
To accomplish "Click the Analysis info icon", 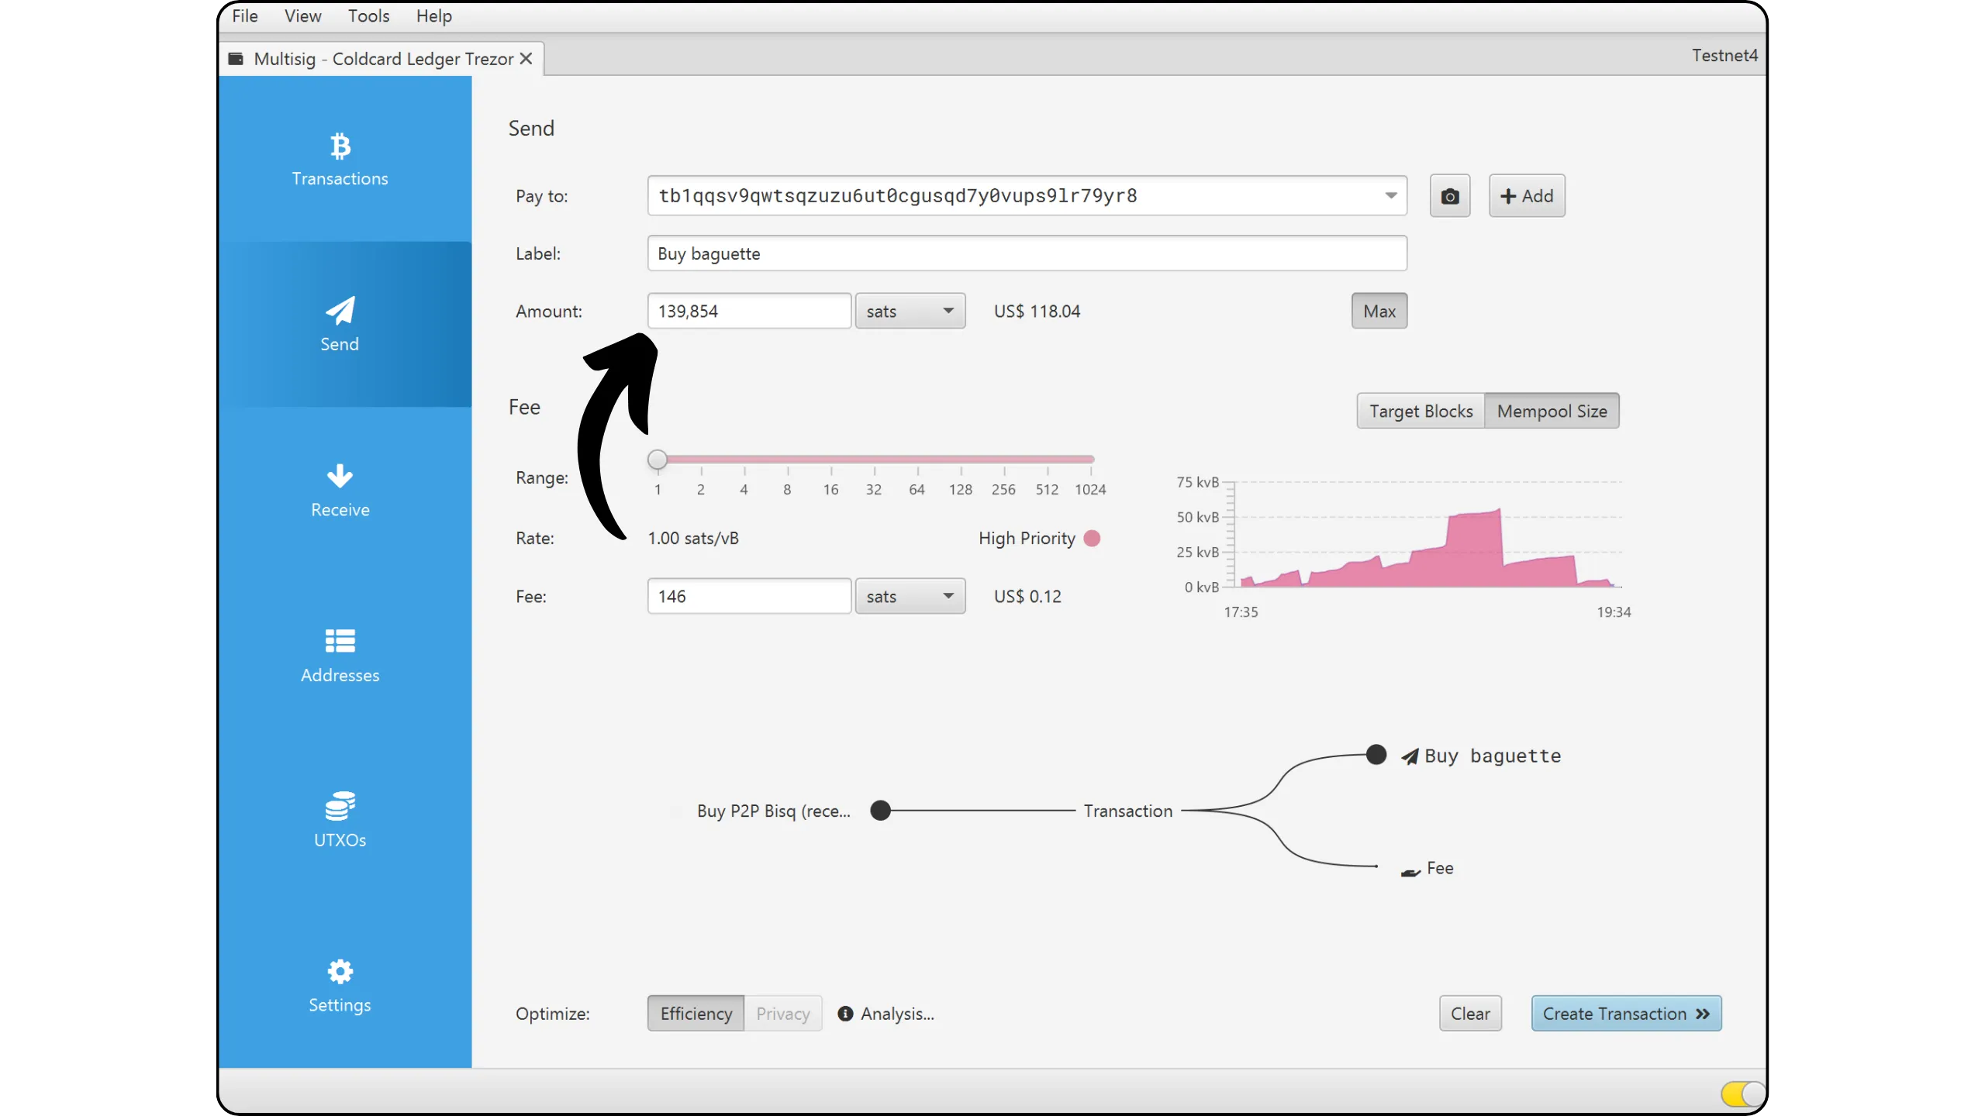I will click(845, 1014).
